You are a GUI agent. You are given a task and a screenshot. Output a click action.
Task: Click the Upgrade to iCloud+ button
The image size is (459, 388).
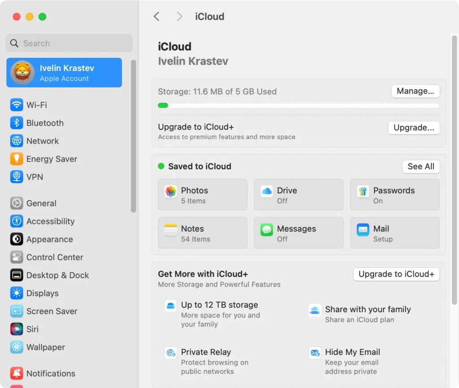(x=396, y=274)
